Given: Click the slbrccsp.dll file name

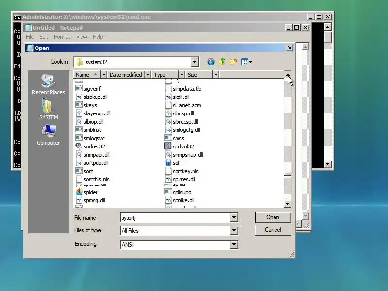Looking at the screenshot, I should [185, 122].
